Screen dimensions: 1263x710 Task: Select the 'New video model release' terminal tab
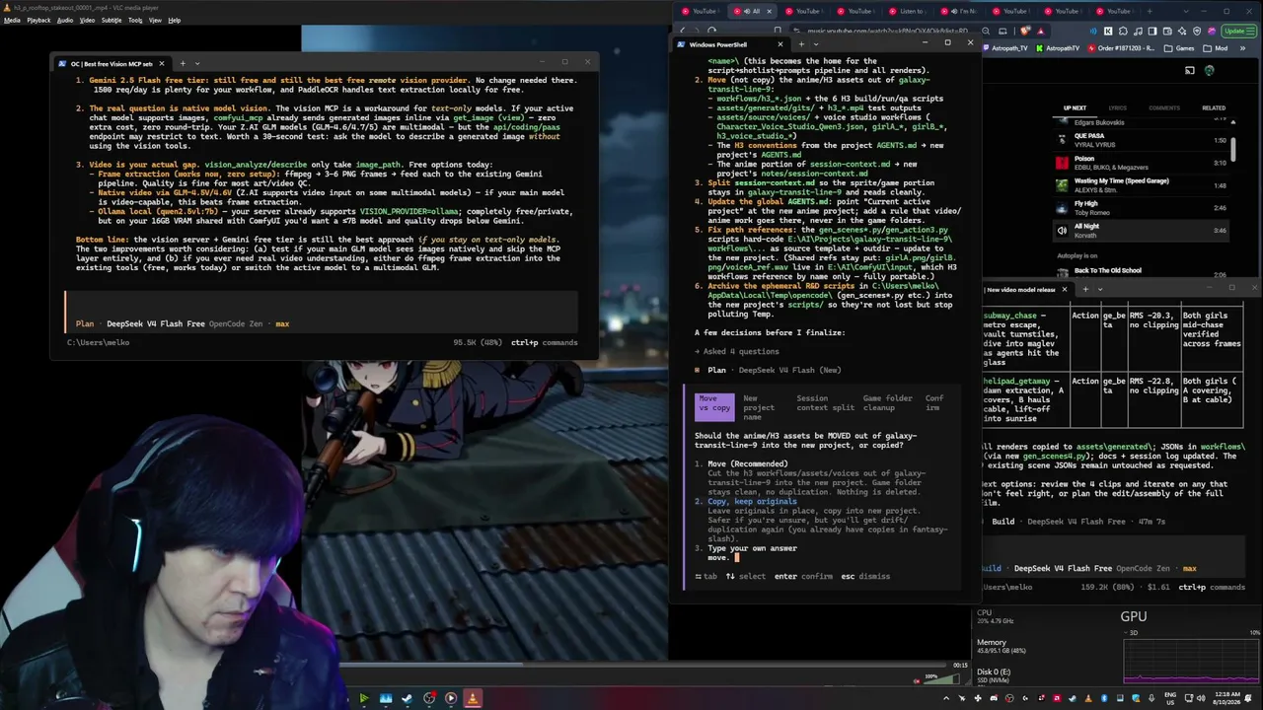coord(1027,289)
